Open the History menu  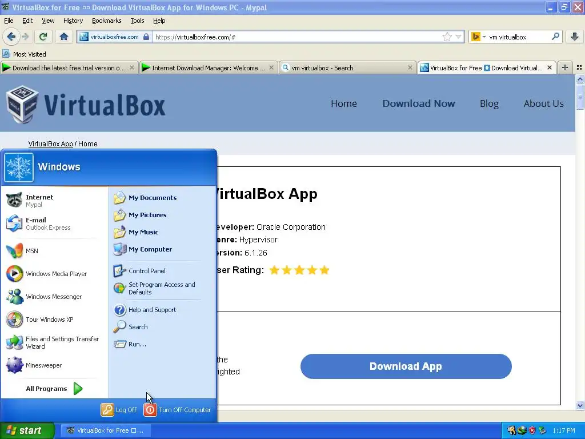pos(73,21)
